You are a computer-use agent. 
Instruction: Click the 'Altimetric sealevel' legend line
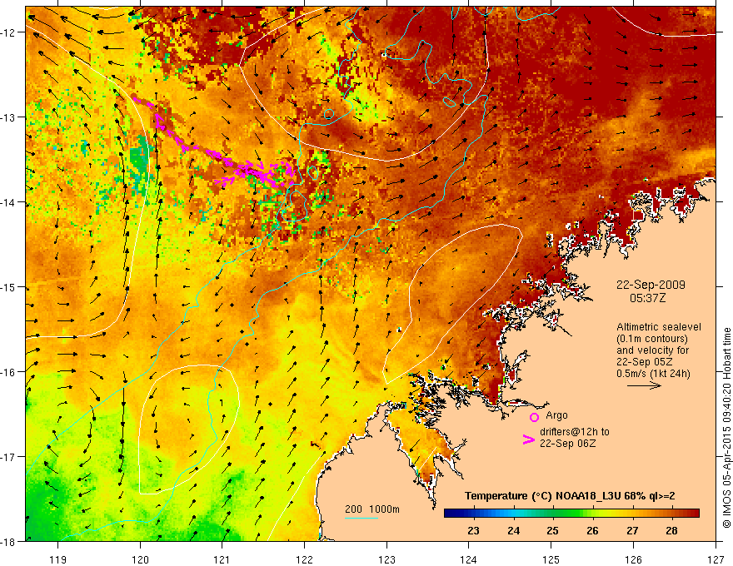coord(659,327)
